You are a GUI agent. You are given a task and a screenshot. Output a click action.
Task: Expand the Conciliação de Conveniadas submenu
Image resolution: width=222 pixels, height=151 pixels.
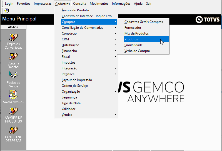click(x=89, y=27)
